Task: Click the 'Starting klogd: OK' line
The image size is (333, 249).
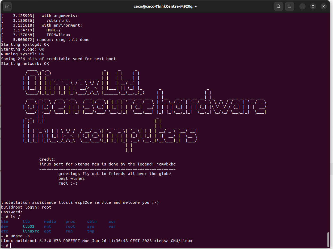Action: 23,49
